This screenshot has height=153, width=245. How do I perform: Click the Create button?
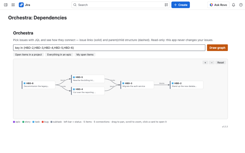pyautogui.click(x=180, y=5)
